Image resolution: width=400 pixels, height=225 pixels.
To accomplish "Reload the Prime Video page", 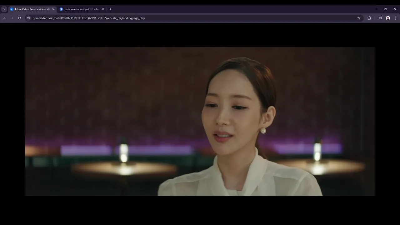I will (20, 18).
